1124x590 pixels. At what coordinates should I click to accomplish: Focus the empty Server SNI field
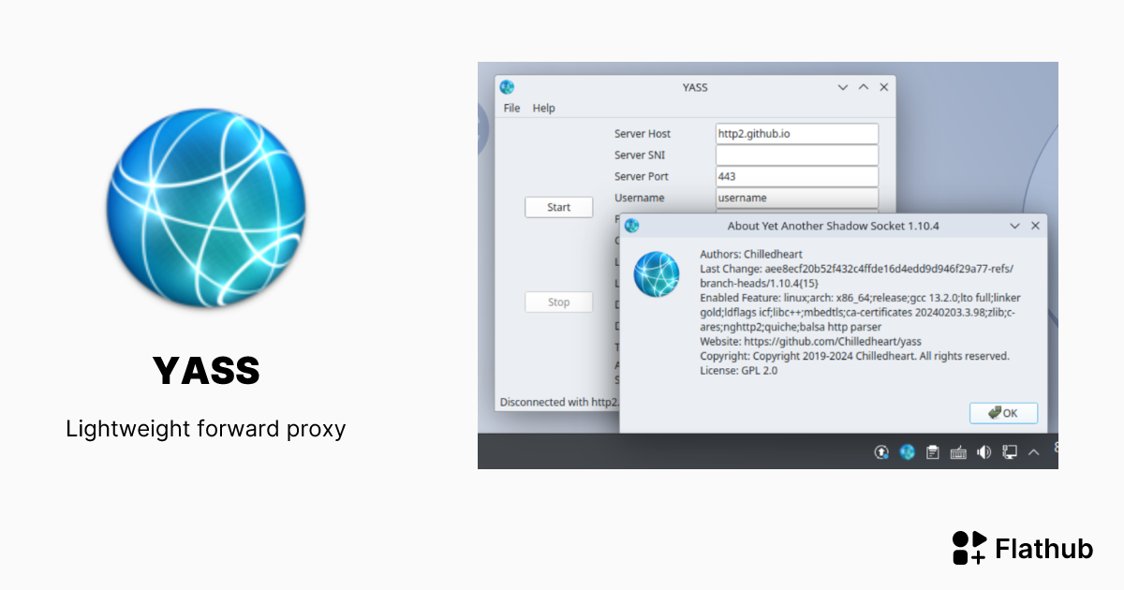[x=796, y=155]
